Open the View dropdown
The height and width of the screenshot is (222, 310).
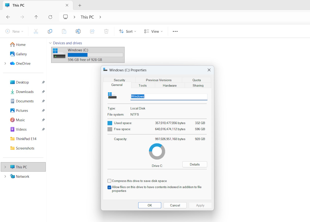[x=153, y=31]
